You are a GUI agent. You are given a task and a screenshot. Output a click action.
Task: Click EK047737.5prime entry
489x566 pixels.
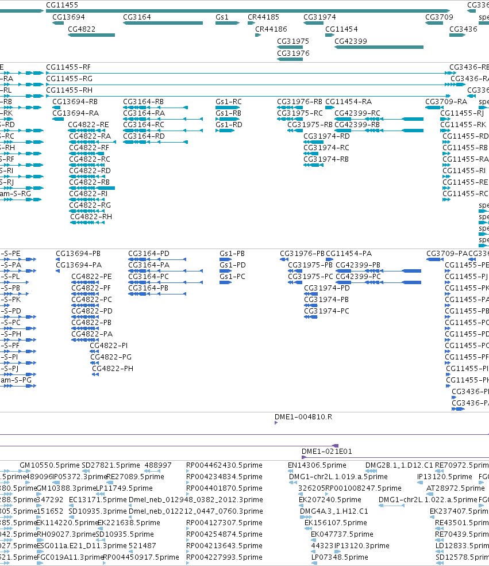pos(342,534)
